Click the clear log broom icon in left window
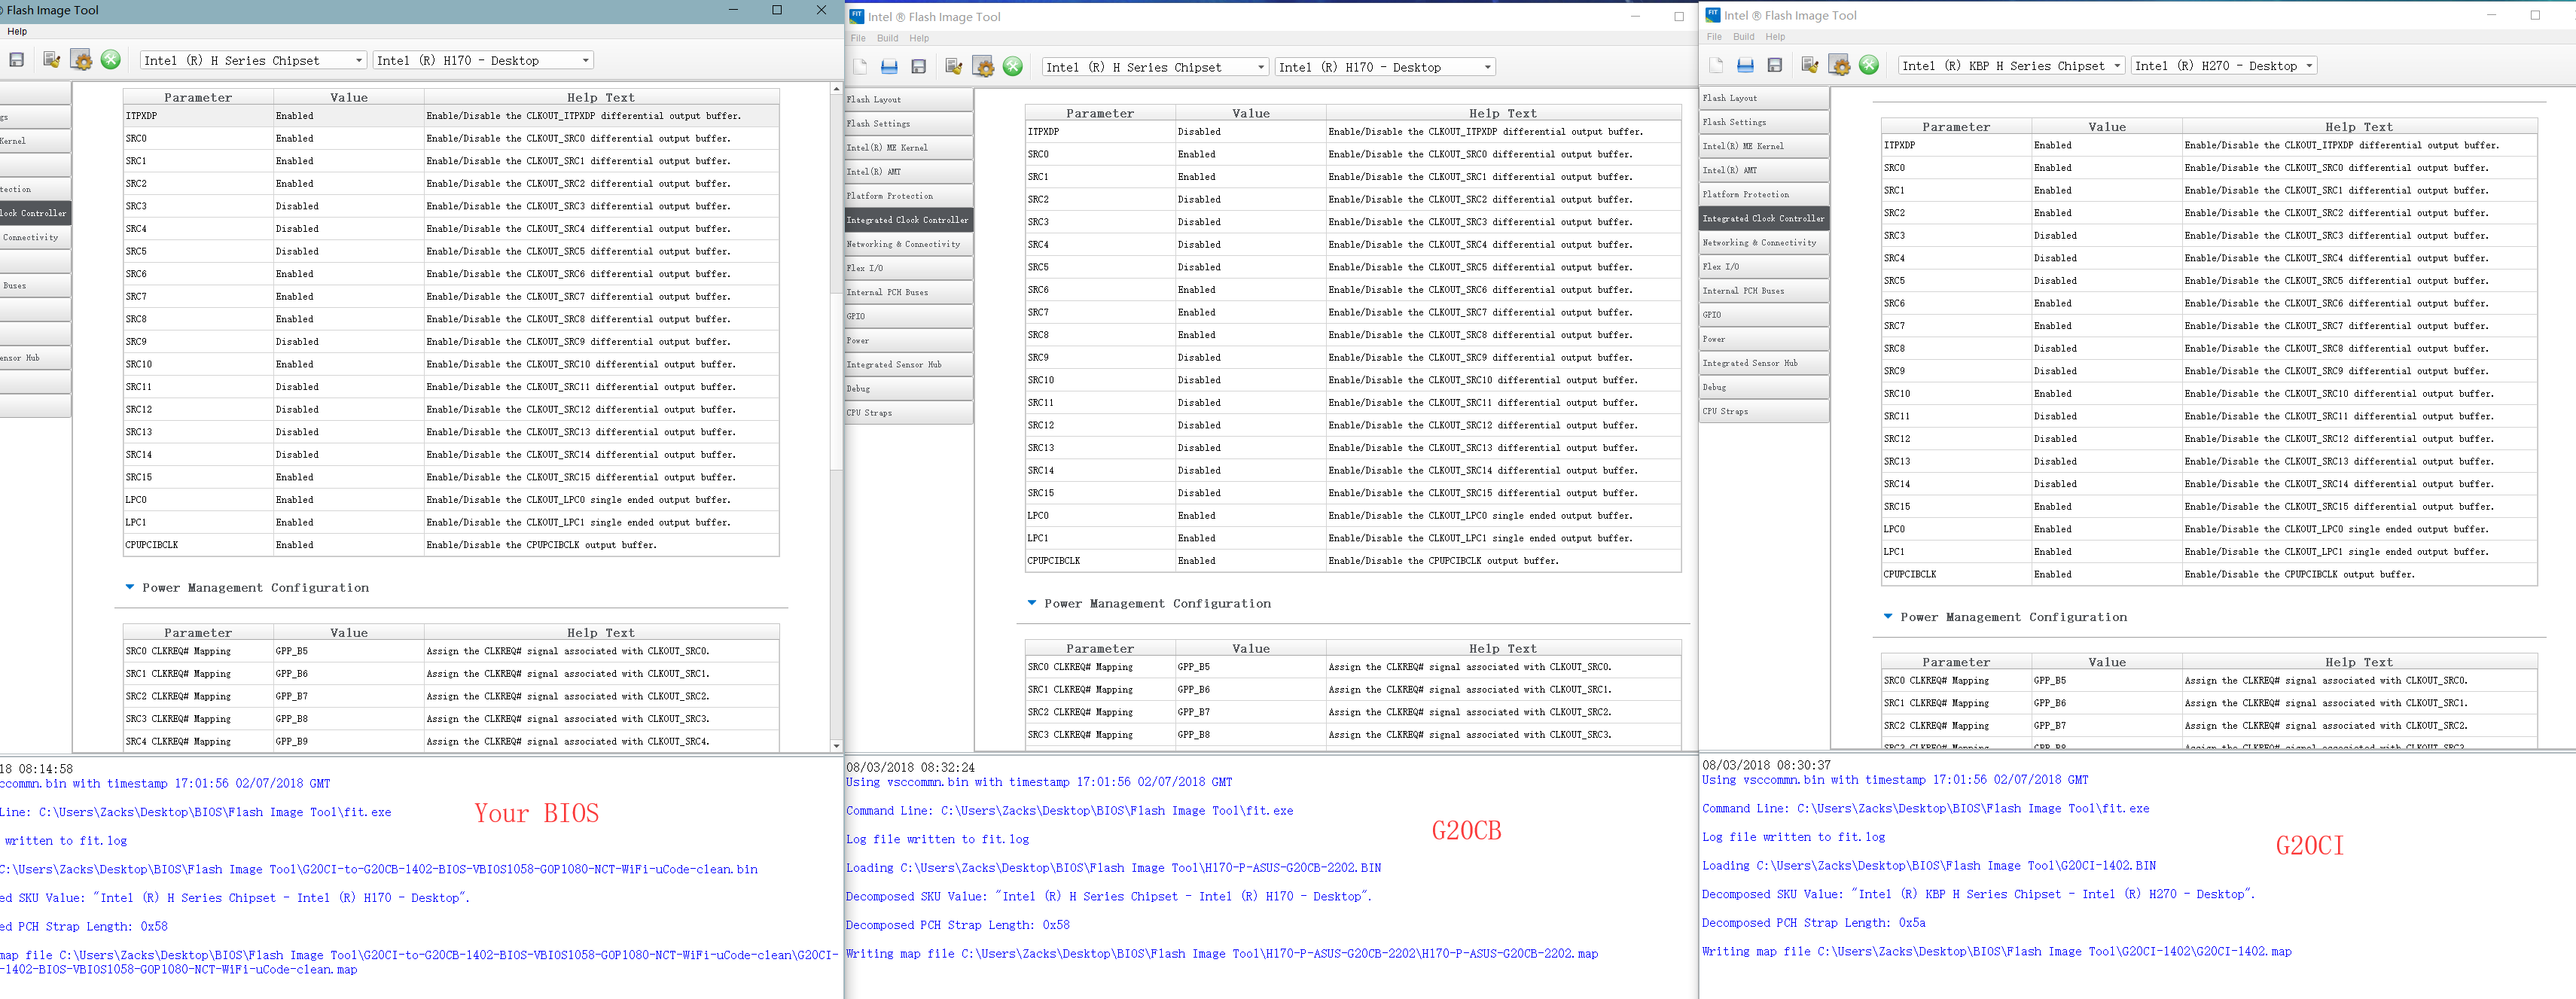Image resolution: width=2576 pixels, height=999 pixels. coord(52,60)
